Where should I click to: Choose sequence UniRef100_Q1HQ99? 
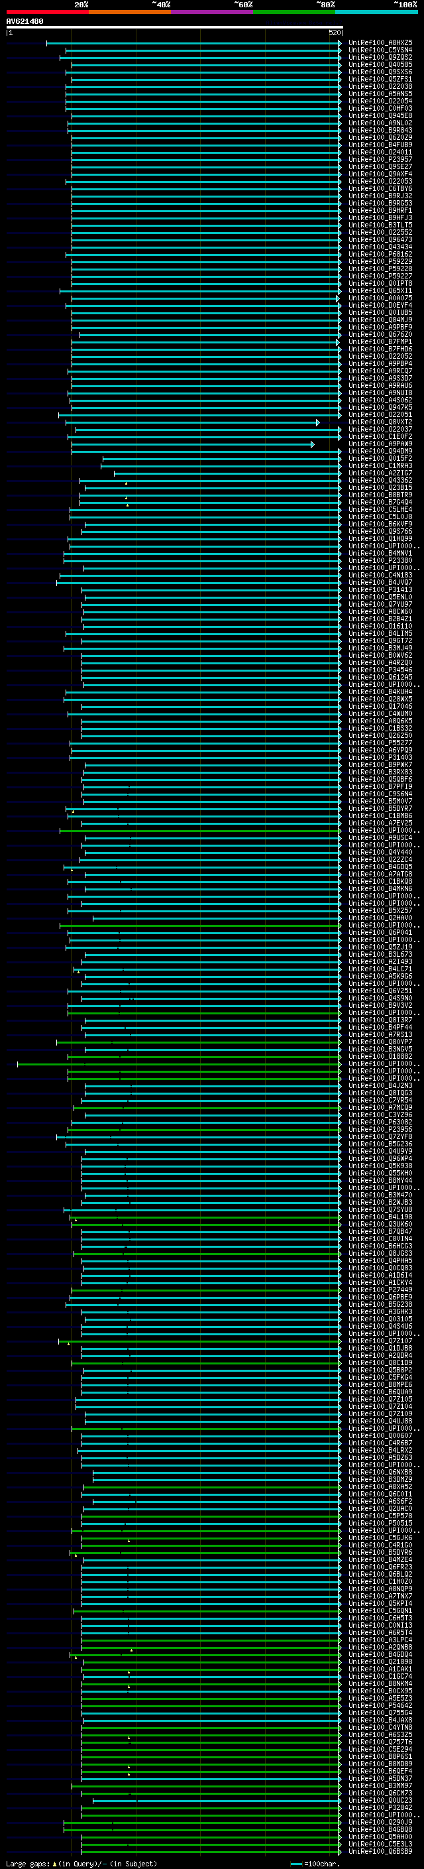[380, 538]
